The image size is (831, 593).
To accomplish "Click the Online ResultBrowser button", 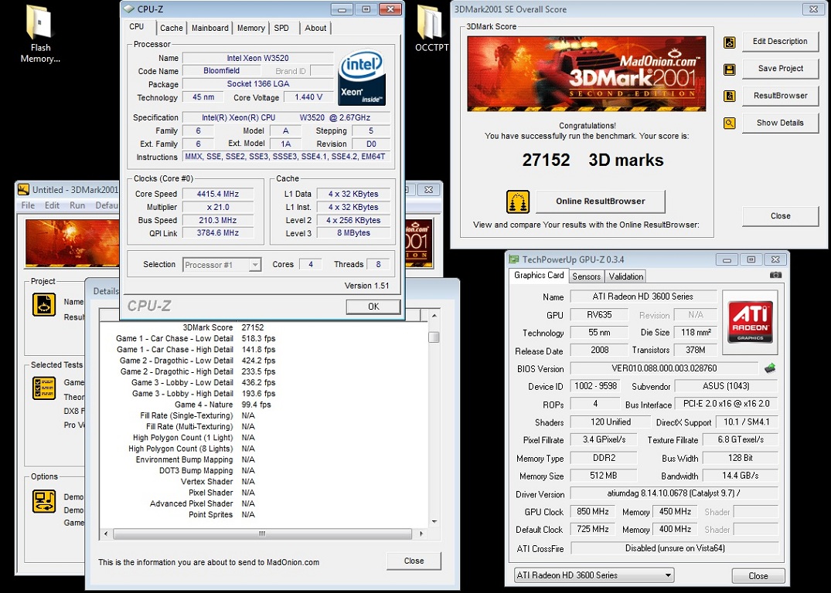I will [601, 202].
